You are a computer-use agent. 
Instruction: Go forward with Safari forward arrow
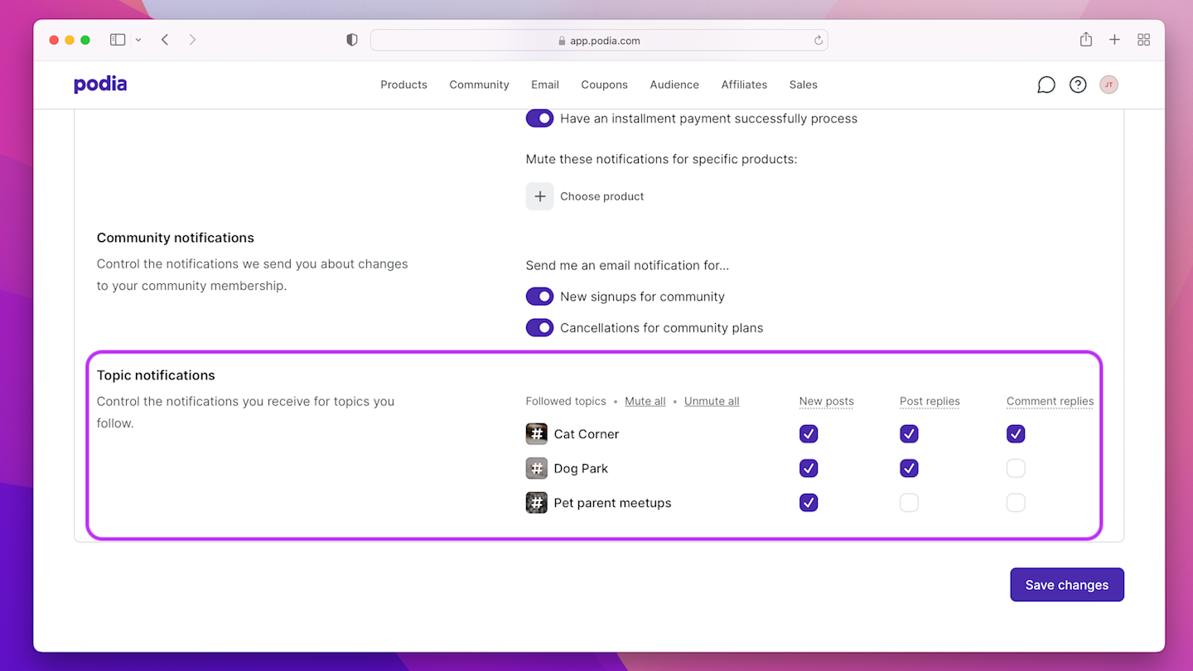[192, 40]
